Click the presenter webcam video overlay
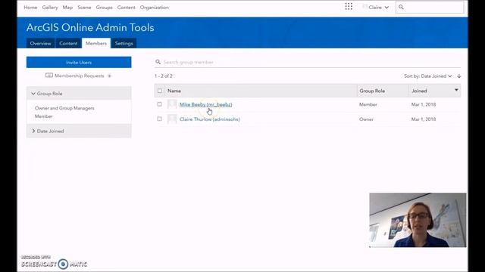485x272 pixels. click(x=418, y=220)
